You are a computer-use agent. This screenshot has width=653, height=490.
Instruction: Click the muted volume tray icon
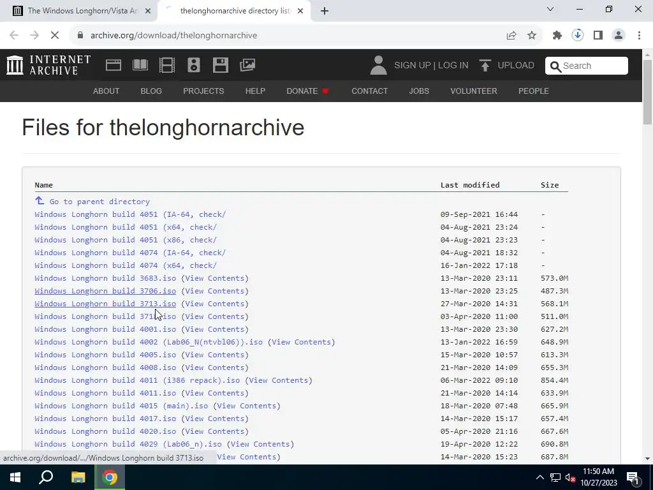(571, 477)
